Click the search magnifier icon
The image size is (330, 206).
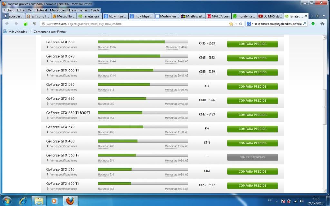pos(304,24)
